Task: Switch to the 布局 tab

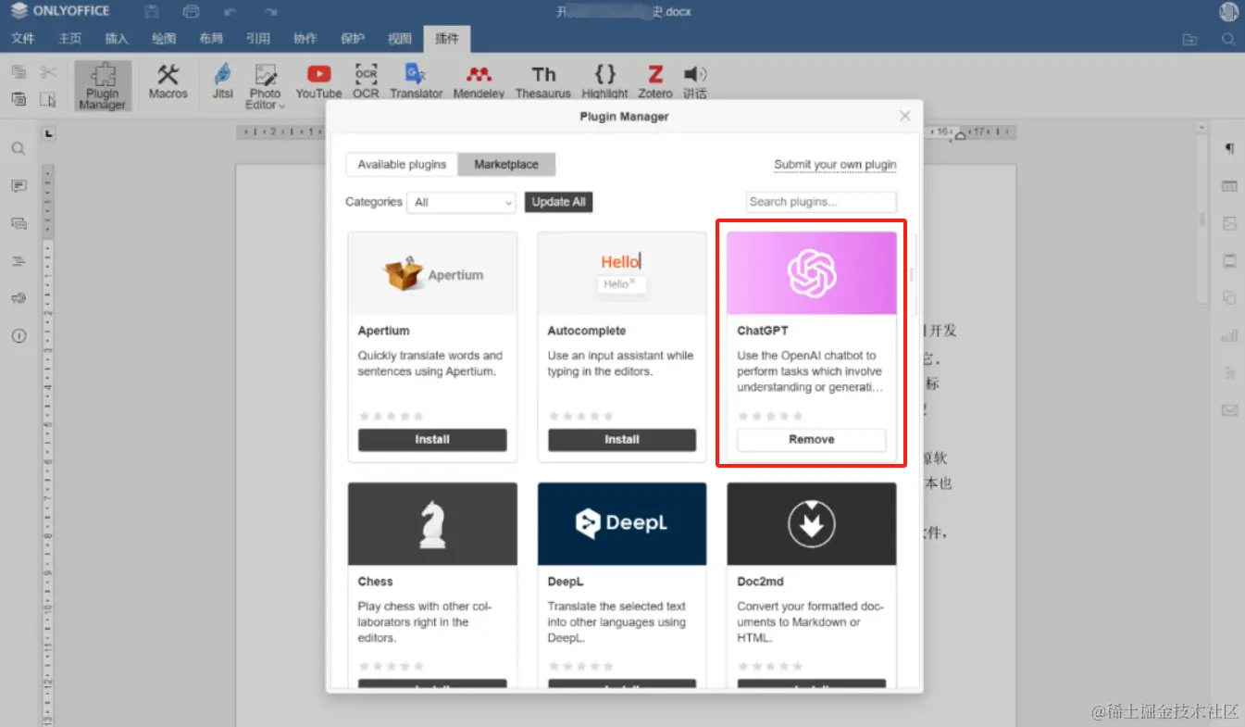Action: pyautogui.click(x=211, y=39)
